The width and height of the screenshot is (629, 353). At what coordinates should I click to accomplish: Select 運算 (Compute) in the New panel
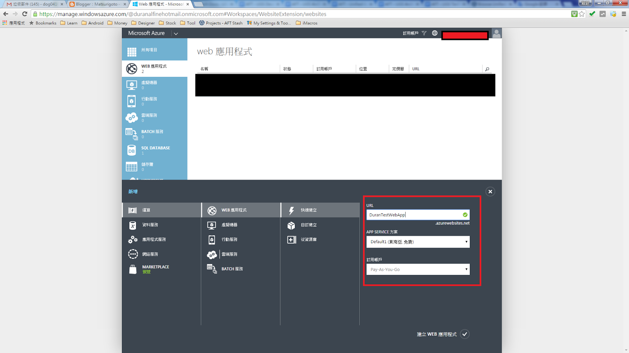[x=162, y=210]
